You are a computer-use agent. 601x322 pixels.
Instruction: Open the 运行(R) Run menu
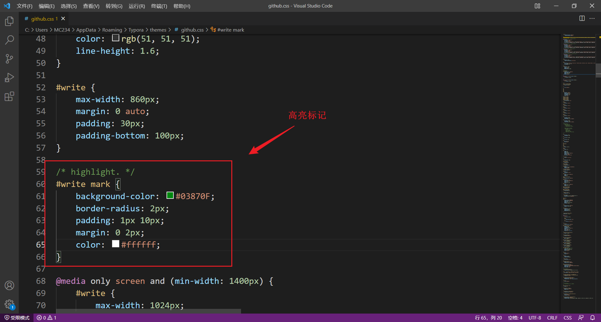coord(137,6)
